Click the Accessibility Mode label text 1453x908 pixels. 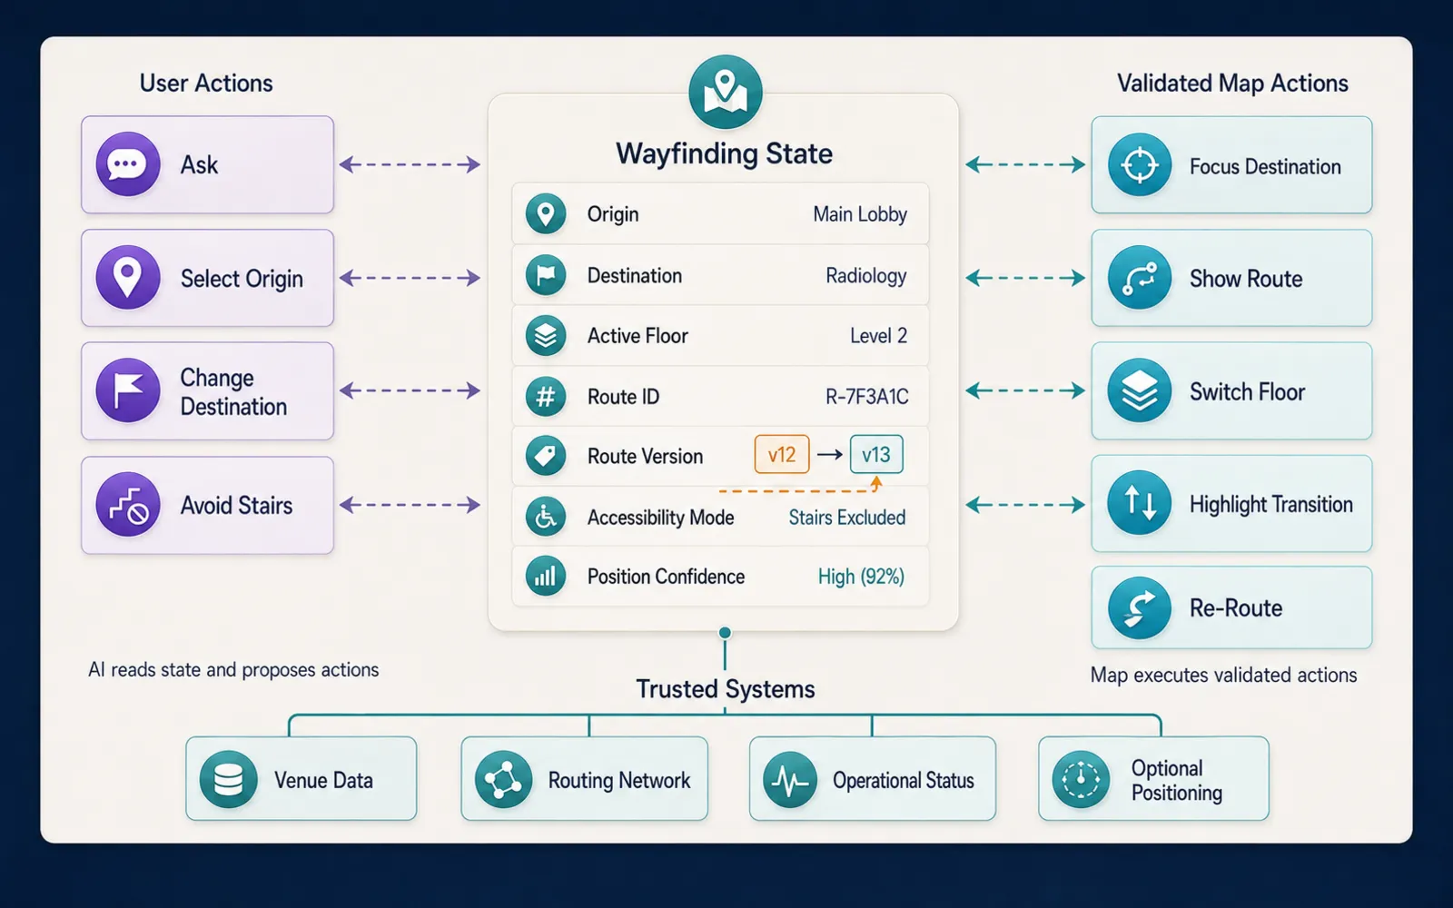[x=660, y=518]
